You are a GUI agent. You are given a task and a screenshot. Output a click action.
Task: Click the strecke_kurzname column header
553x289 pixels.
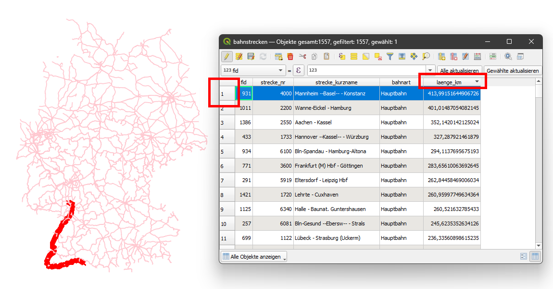click(336, 82)
